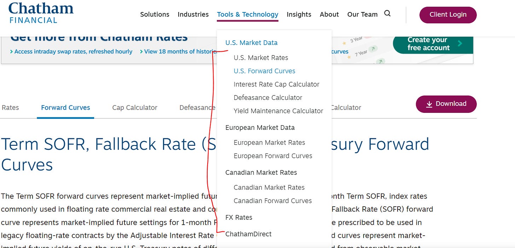Image resolution: width=515 pixels, height=248 pixels.
Task: Open the Industries menu
Action: pos(193,15)
